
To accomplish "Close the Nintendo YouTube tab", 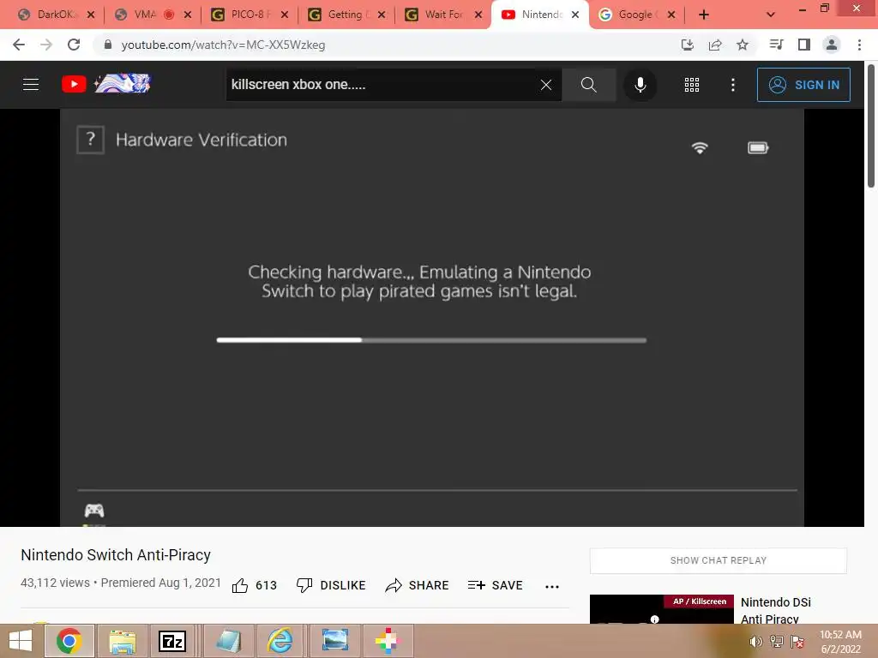I will (x=575, y=15).
